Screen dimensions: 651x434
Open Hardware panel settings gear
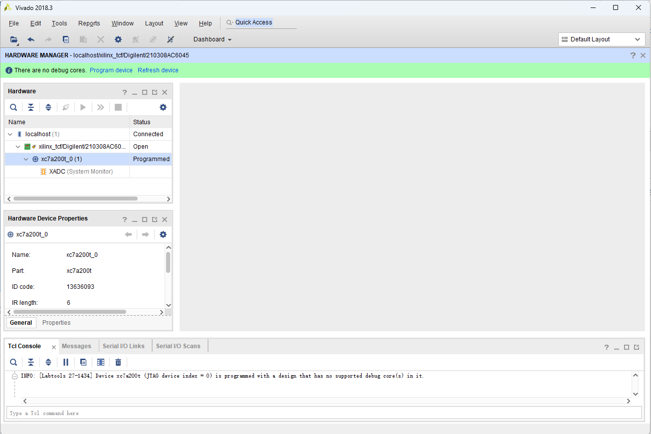pos(163,107)
